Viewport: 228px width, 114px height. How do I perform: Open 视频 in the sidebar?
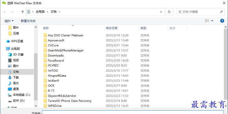coord(13,60)
